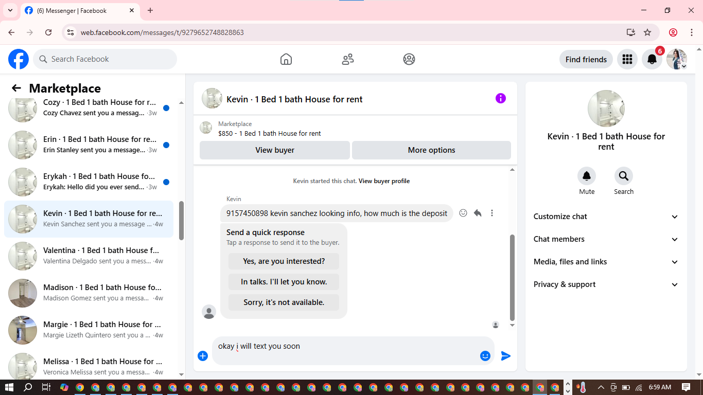
Task: Open Erin Stanley's conversation
Action: 89,145
